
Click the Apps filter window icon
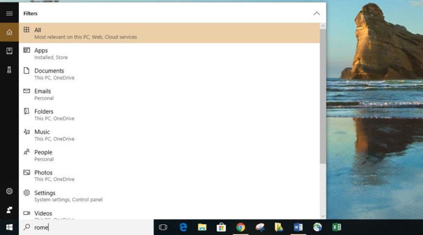(27, 50)
